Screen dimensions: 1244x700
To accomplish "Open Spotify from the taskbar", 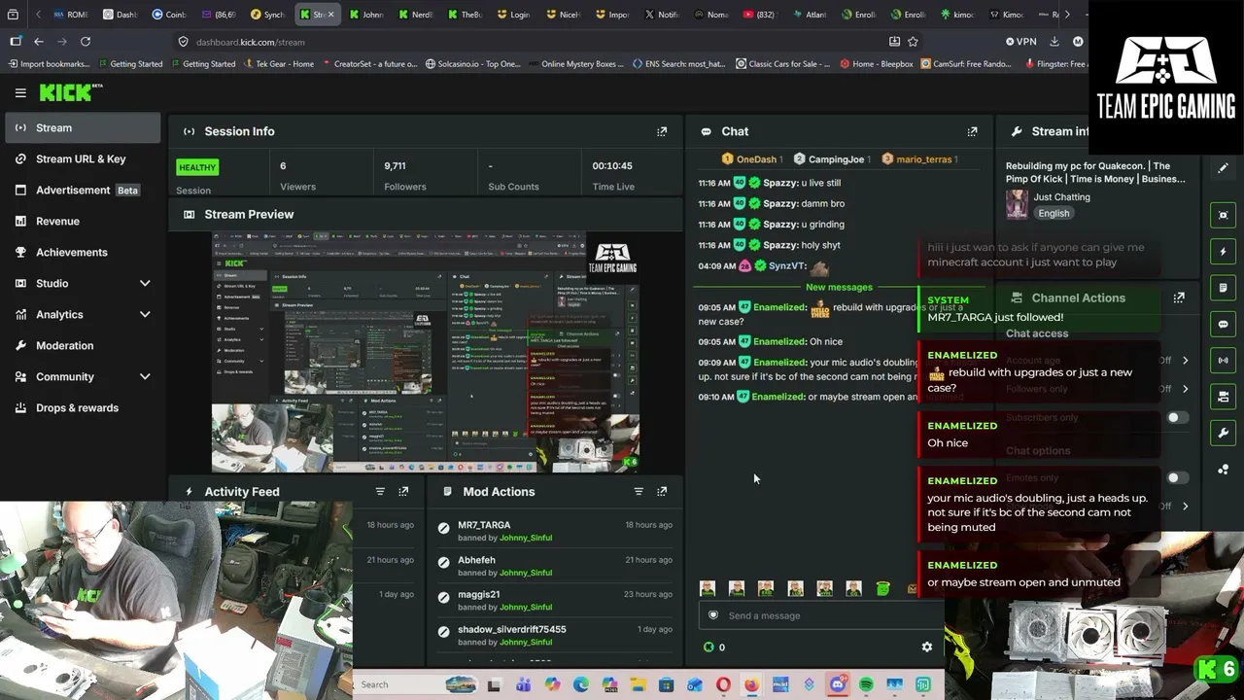I will point(866,684).
